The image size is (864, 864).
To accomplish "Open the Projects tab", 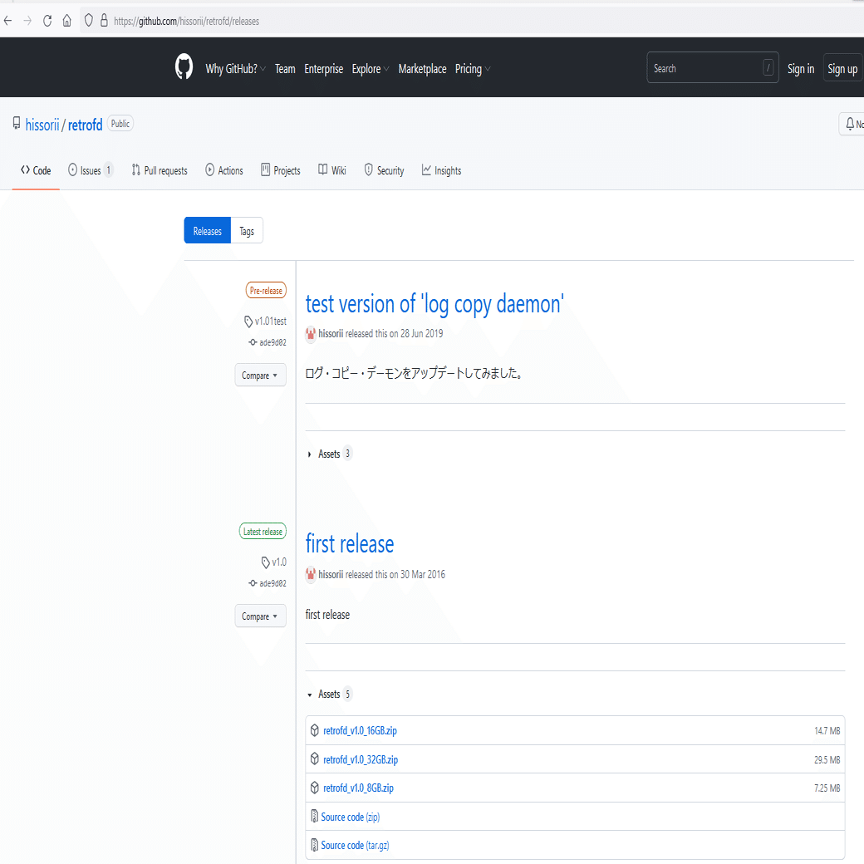I will click(281, 171).
